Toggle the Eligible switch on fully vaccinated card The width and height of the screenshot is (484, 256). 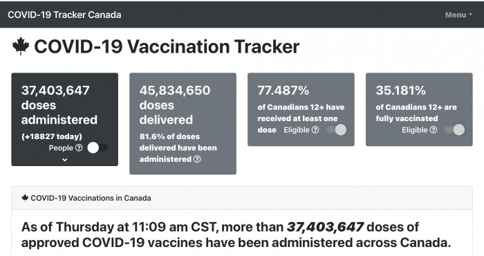tap(454, 129)
